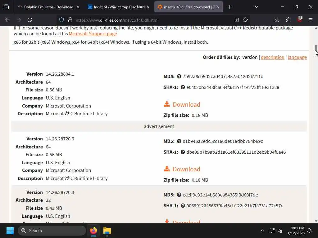
Task: Click the taskbar Search box
Action: (52, 231)
